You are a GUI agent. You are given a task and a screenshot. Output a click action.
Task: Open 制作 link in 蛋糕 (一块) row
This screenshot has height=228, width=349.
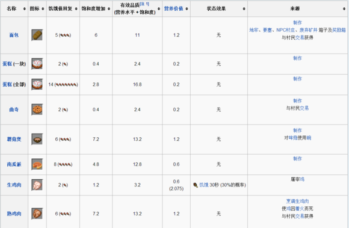pos(297,58)
